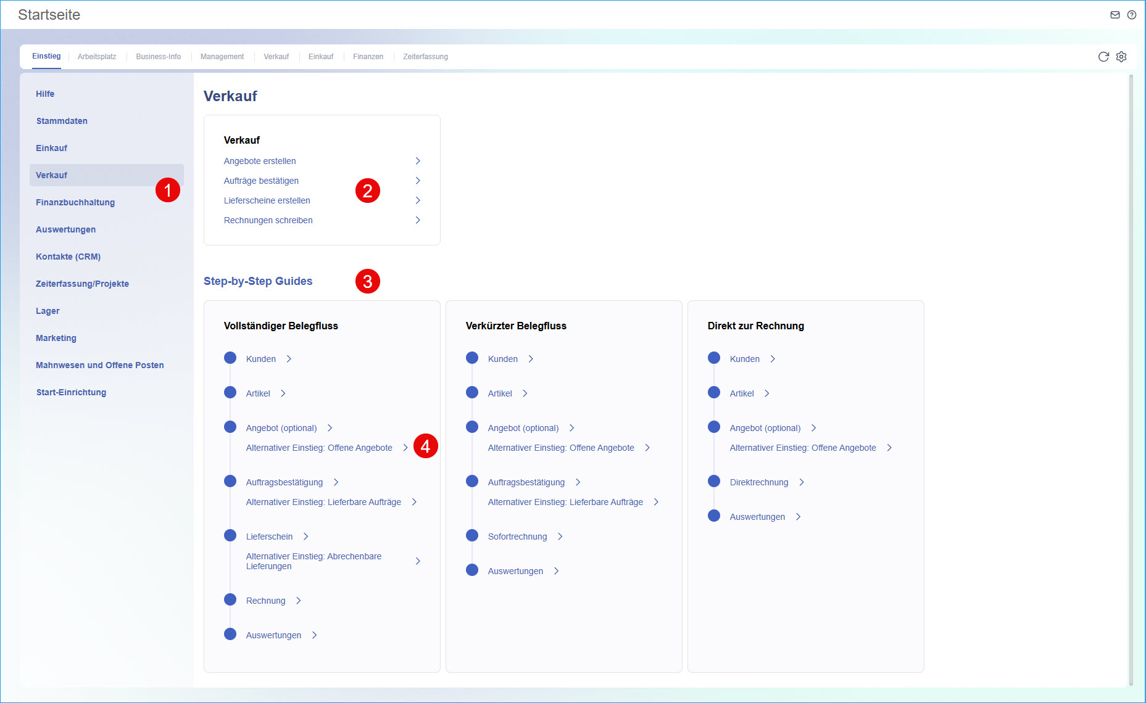Open the Aufträge bestätigen link
This screenshot has height=703, width=1146.
point(261,181)
